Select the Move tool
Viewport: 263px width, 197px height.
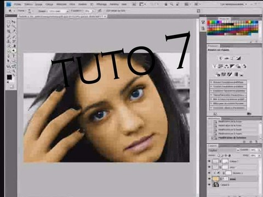(x=14, y=22)
